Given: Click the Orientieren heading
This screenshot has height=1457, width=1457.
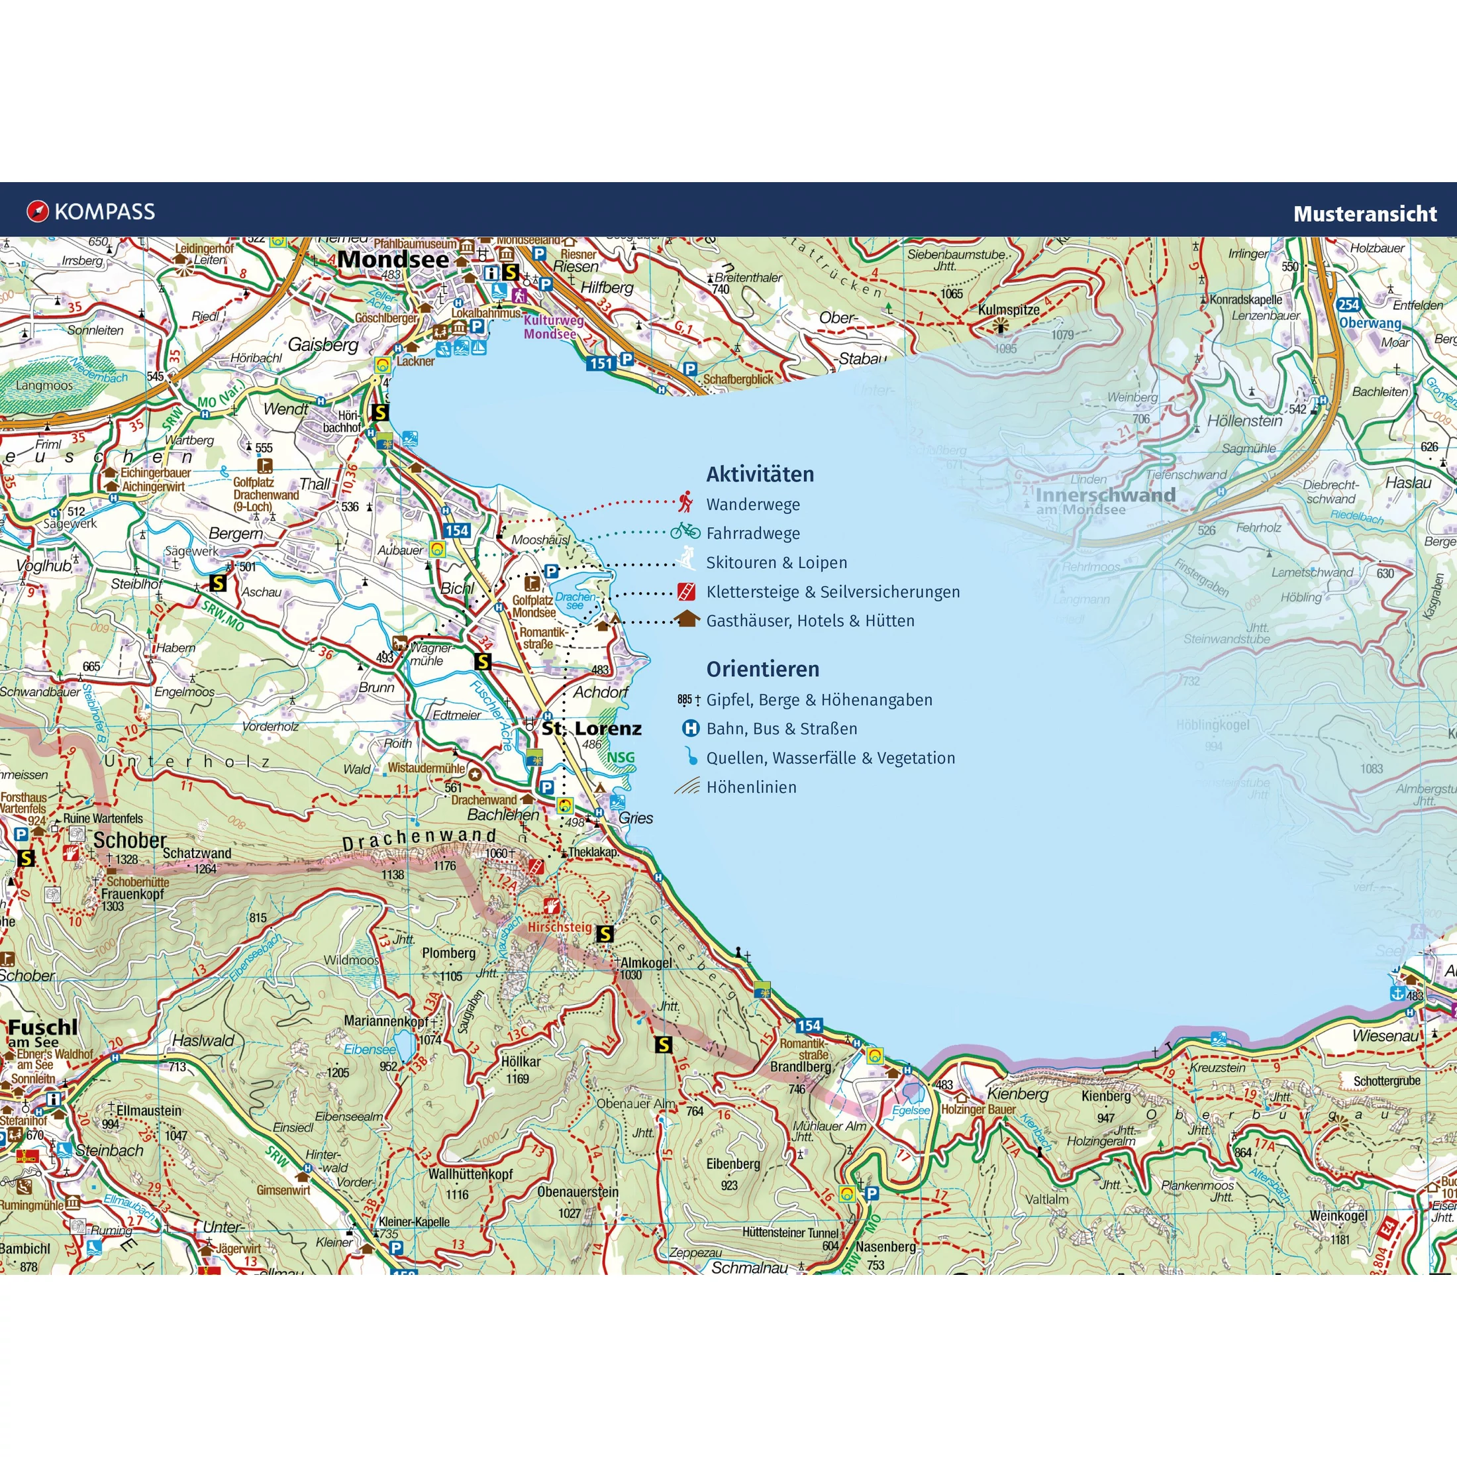Looking at the screenshot, I should (x=762, y=669).
